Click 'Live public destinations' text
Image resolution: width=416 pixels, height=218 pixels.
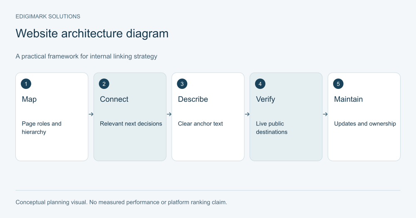point(272,127)
